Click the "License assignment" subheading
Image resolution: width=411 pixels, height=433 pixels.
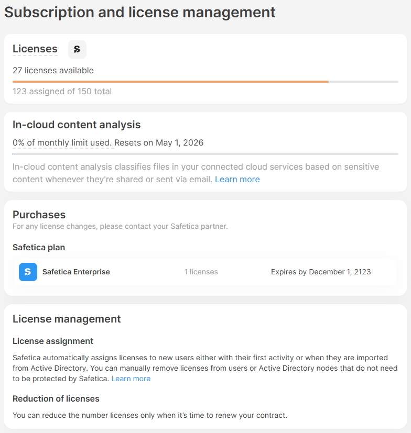pyautogui.click(x=53, y=341)
